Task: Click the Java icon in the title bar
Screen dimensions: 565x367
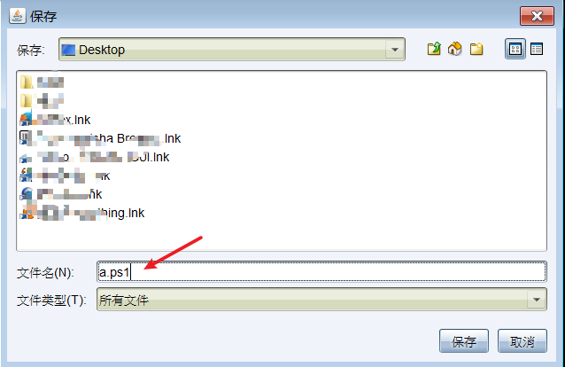Action: (18, 16)
